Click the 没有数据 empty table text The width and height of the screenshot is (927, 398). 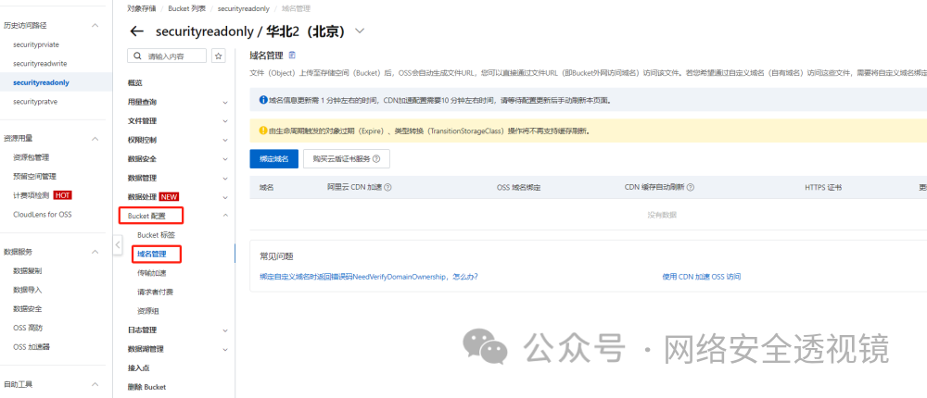pyautogui.click(x=662, y=215)
